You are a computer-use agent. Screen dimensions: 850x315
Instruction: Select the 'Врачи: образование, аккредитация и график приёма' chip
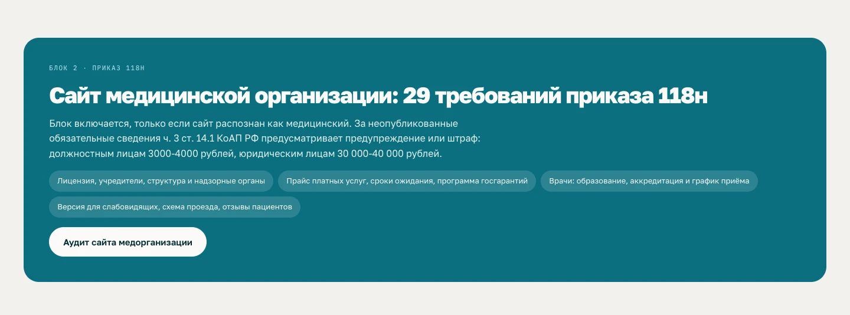click(649, 181)
